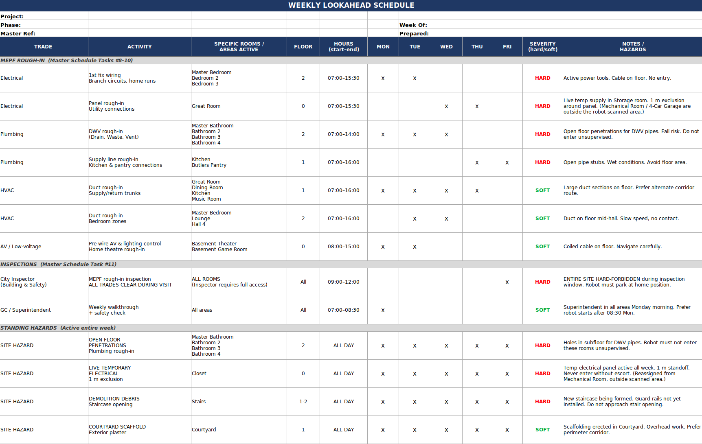702x444 pixels.
Task: Select 'COURTYARD SCAFFOLD' activity cell
Action: coord(140,430)
